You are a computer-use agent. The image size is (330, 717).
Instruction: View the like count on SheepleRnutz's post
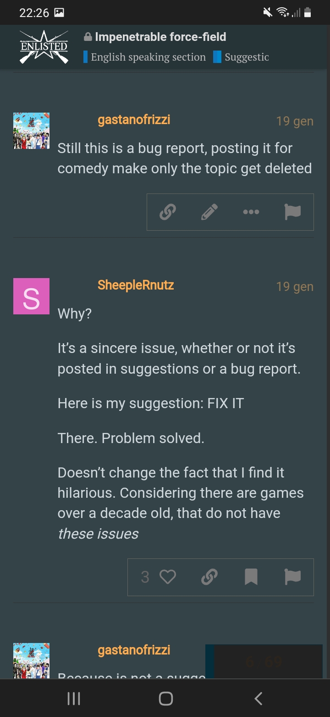(x=145, y=577)
